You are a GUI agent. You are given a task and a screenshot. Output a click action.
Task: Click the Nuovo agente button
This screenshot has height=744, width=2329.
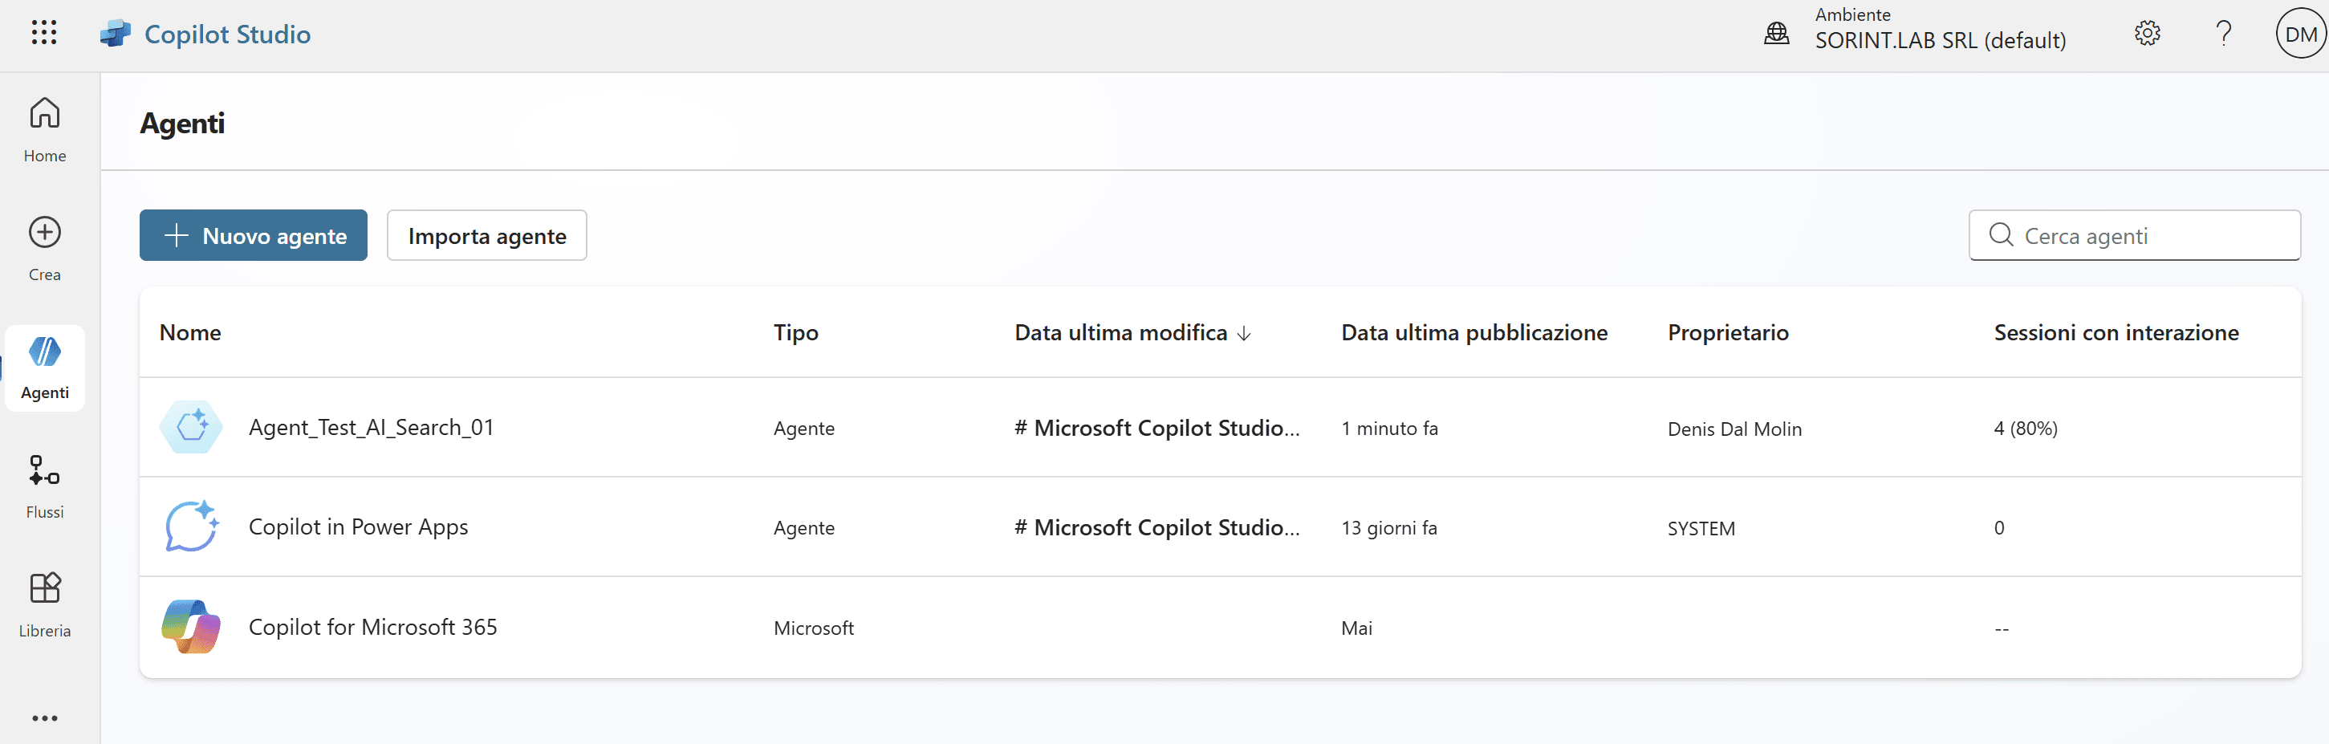(253, 235)
